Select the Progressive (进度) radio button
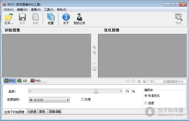The image size is (189, 121). (x=146, y=103)
